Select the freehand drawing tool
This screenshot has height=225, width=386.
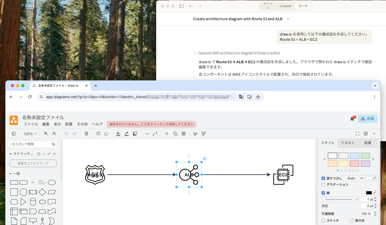pyautogui.click(x=195, y=133)
